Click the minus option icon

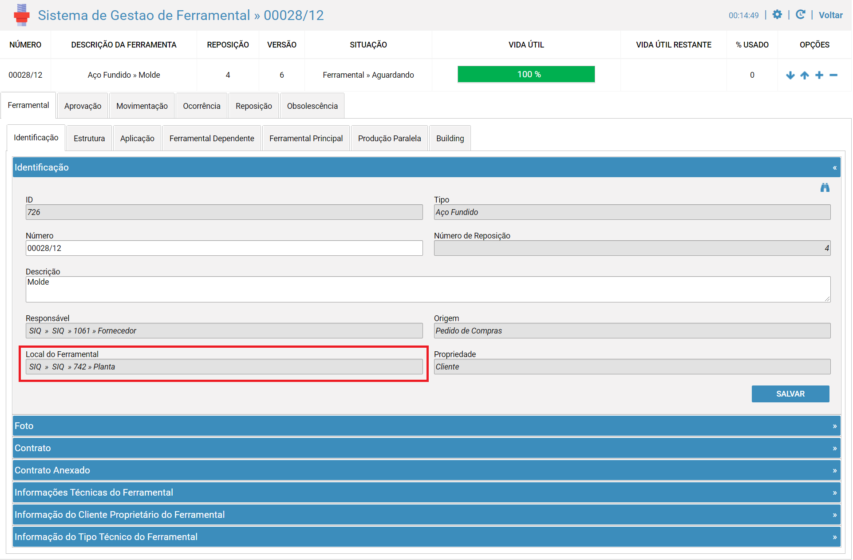click(x=833, y=75)
